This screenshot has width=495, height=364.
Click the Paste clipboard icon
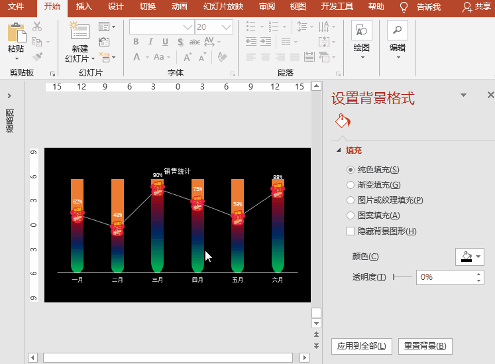pos(17,32)
